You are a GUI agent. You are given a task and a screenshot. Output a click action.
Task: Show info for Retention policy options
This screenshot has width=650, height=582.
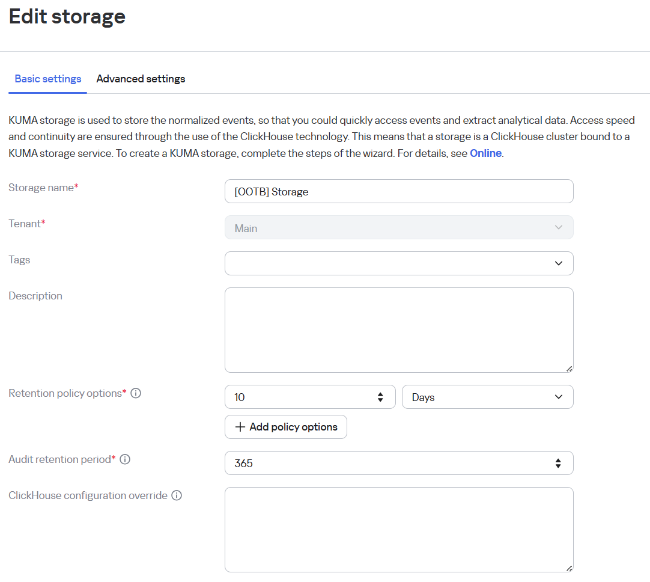pos(136,393)
